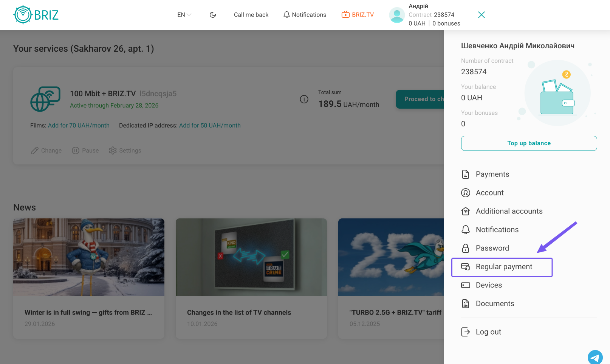Open the EN language dropdown
Viewport: 610px width, 364px height.
click(x=184, y=15)
